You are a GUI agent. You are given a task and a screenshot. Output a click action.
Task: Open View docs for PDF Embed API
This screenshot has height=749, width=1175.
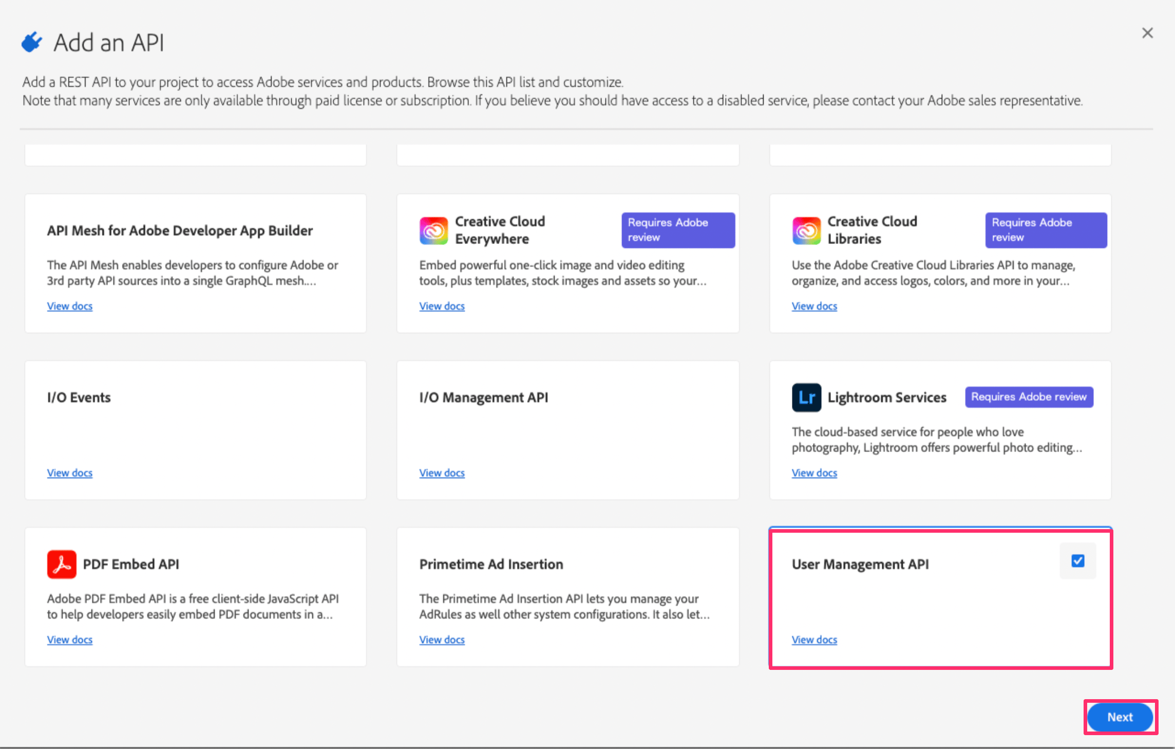pos(70,640)
